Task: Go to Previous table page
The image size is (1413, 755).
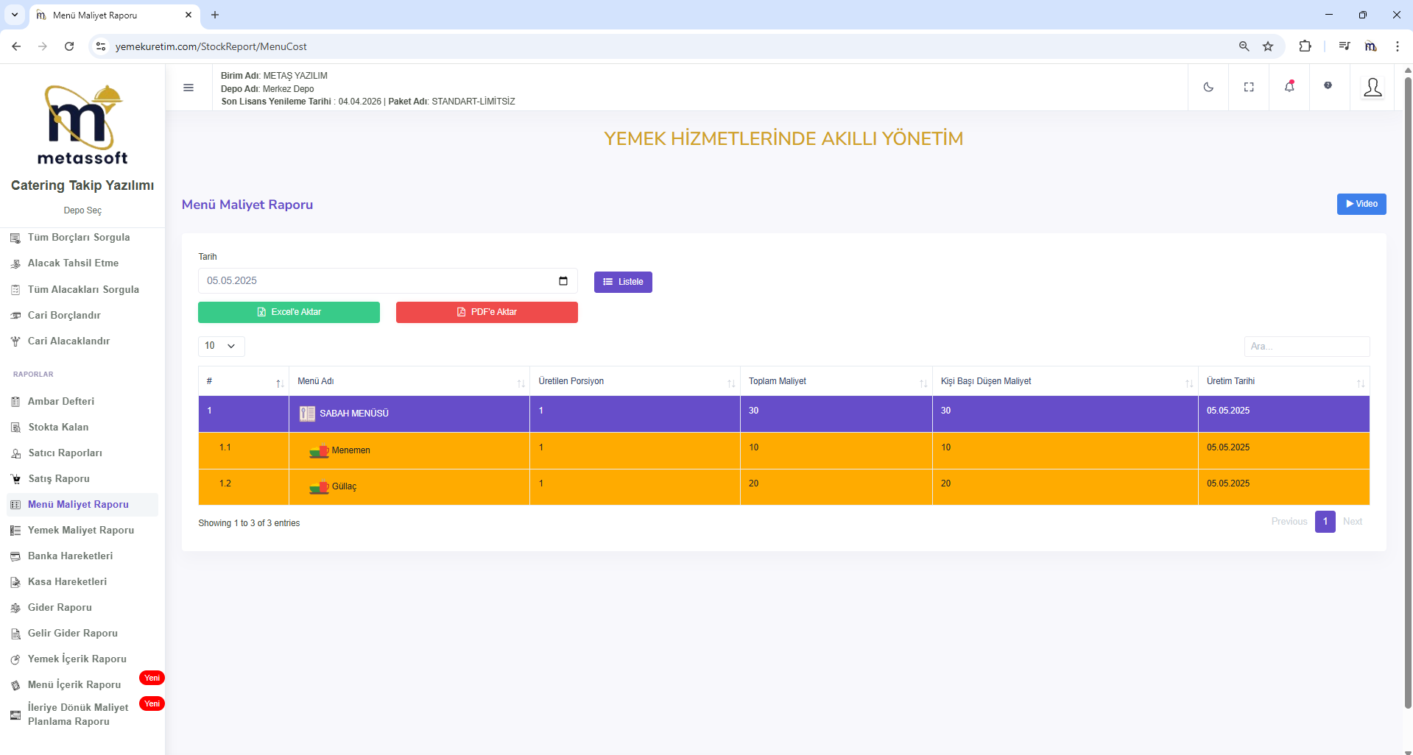Action: [1289, 522]
